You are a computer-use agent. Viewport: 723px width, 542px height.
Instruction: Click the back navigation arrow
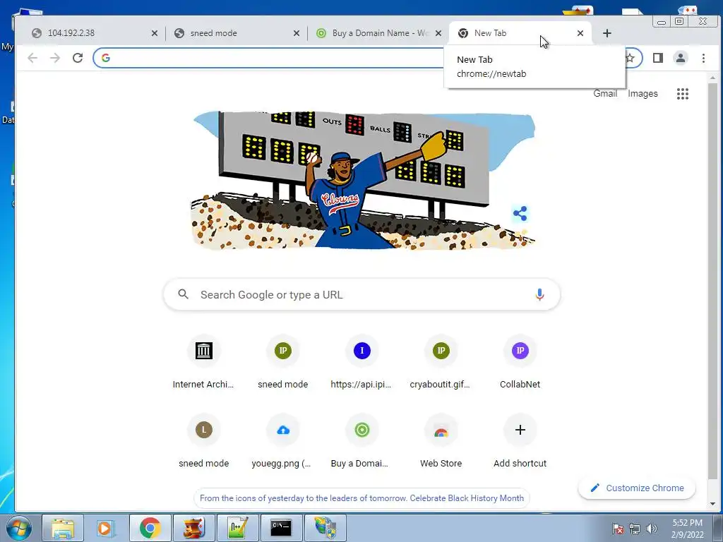[x=32, y=58]
